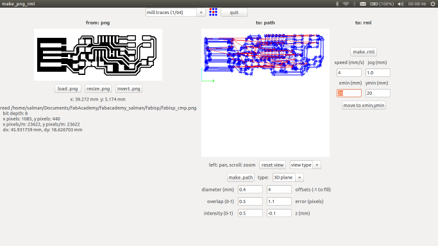Image resolution: width=438 pixels, height=246 pixels.
Task: Click the reset view button
Action: (273, 165)
